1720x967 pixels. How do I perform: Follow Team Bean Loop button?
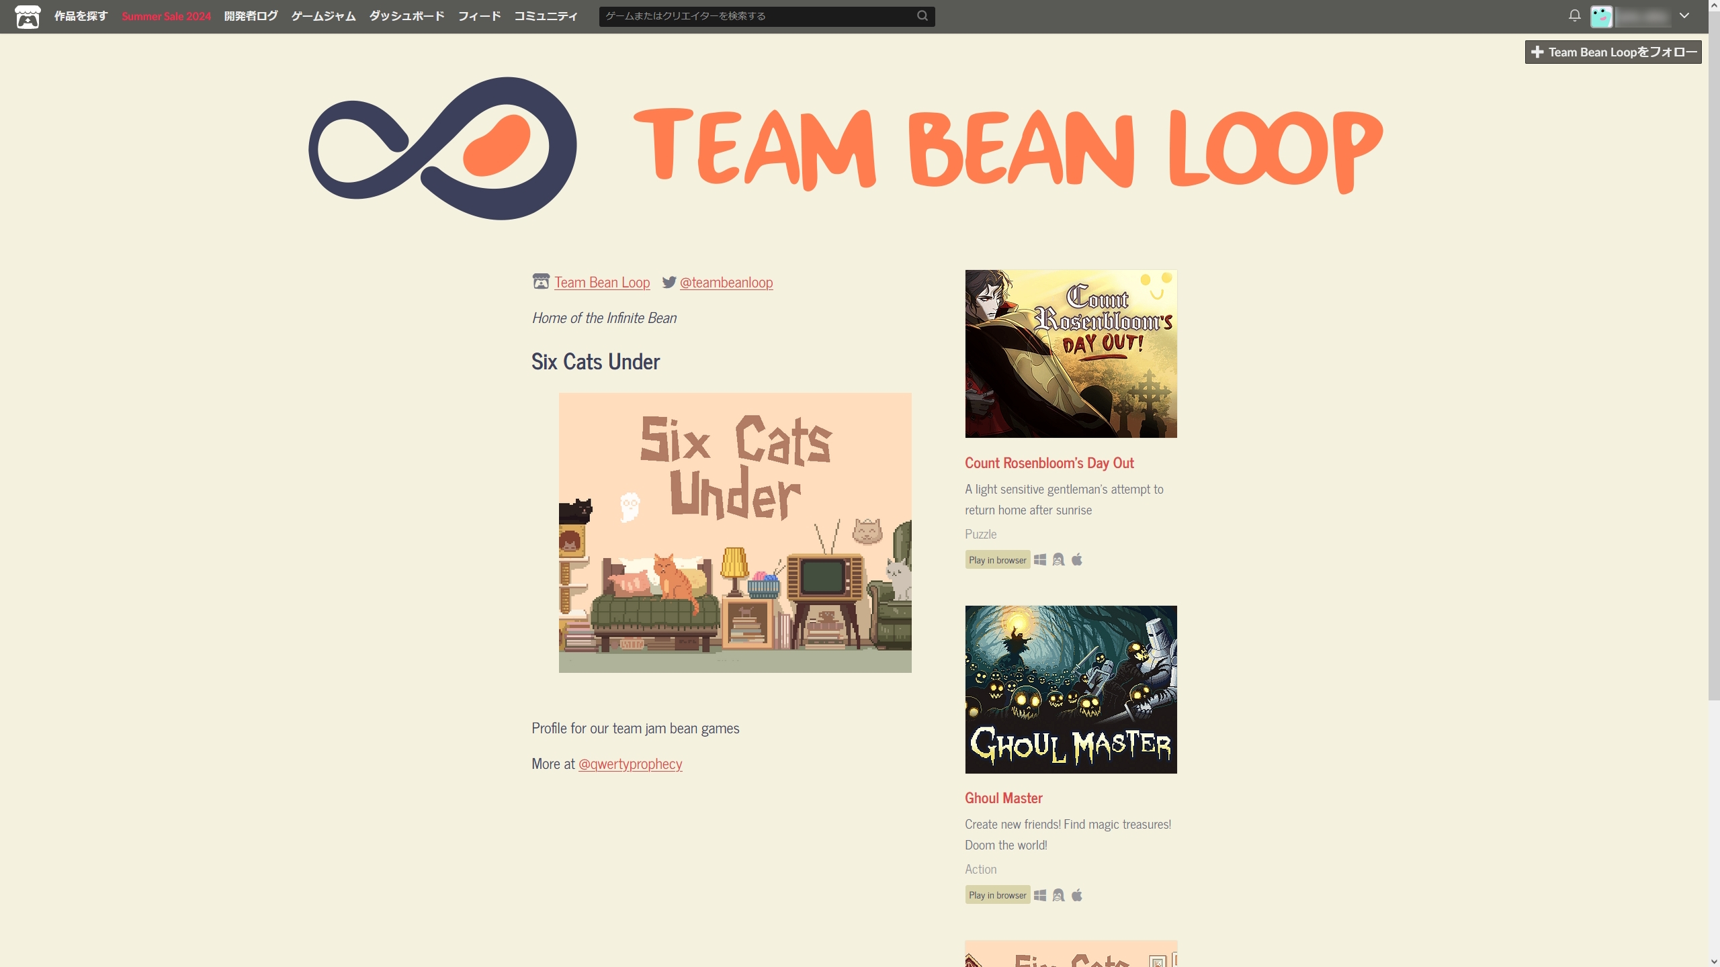pos(1612,52)
